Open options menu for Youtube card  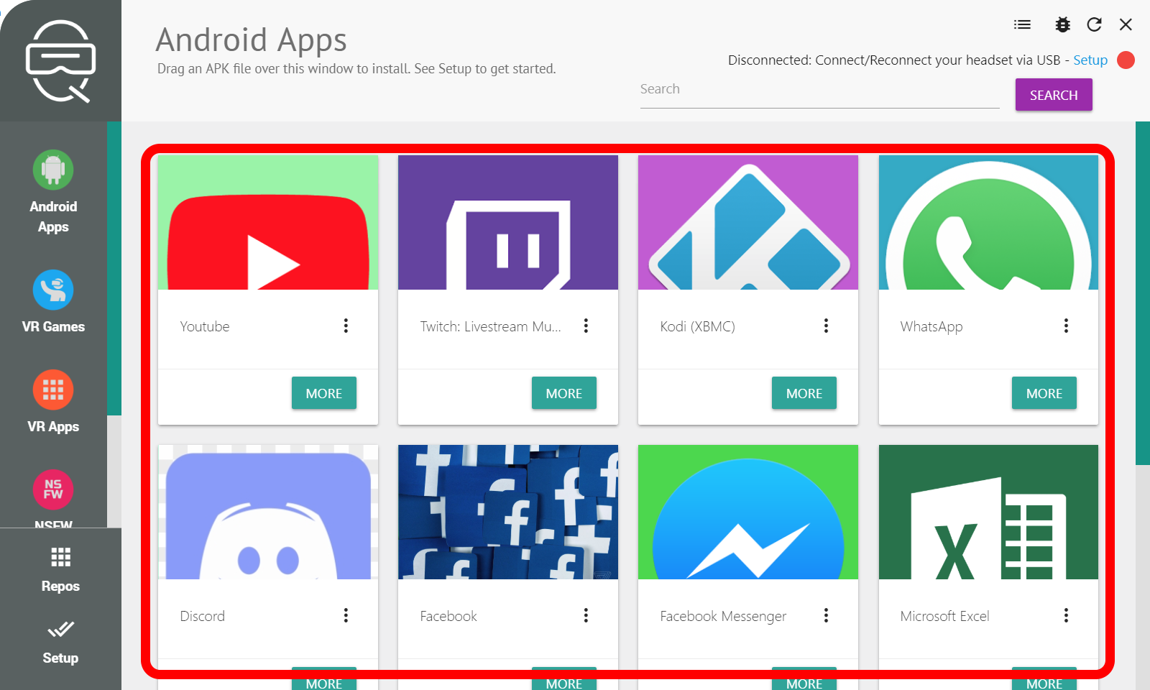346,326
